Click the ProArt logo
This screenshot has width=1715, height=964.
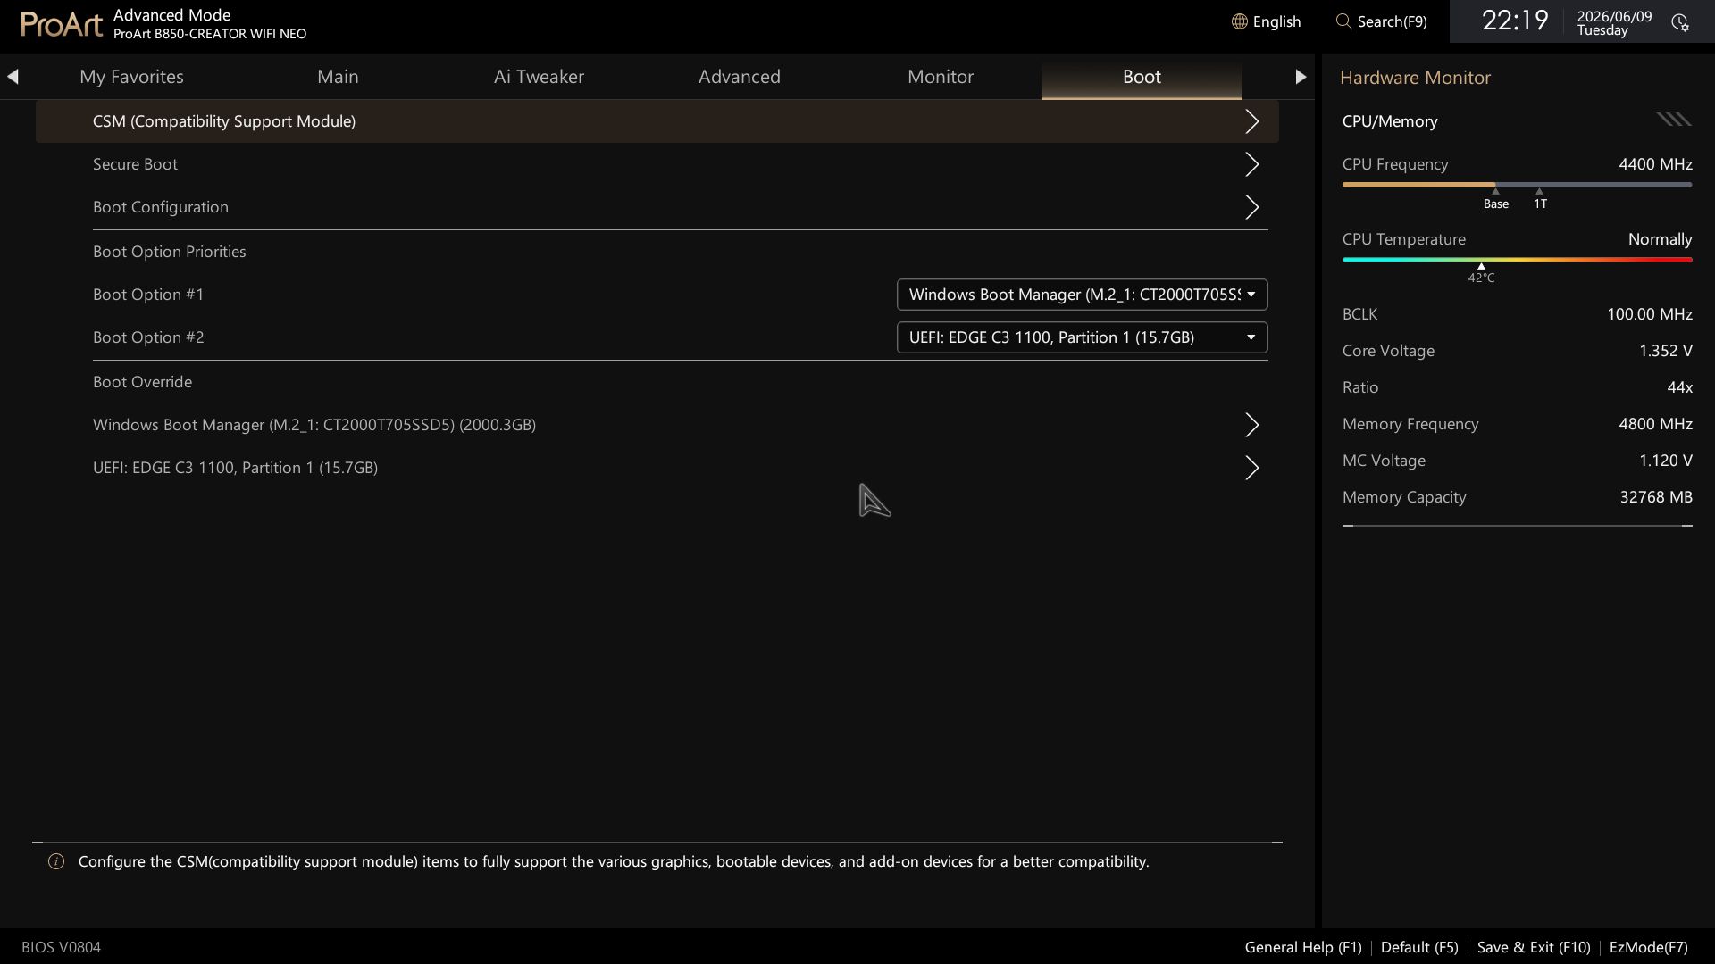point(62,24)
